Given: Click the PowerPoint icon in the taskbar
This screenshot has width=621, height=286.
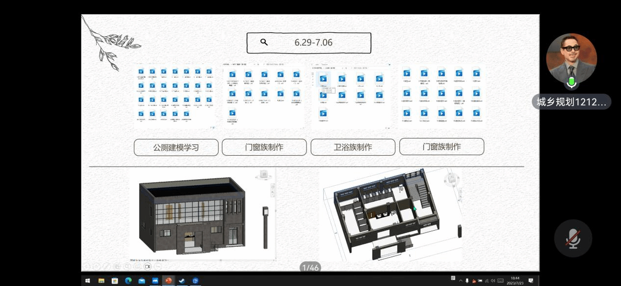Looking at the screenshot, I should 168,281.
